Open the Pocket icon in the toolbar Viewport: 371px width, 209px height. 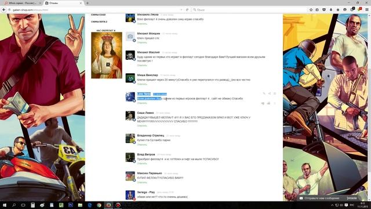coord(324,10)
